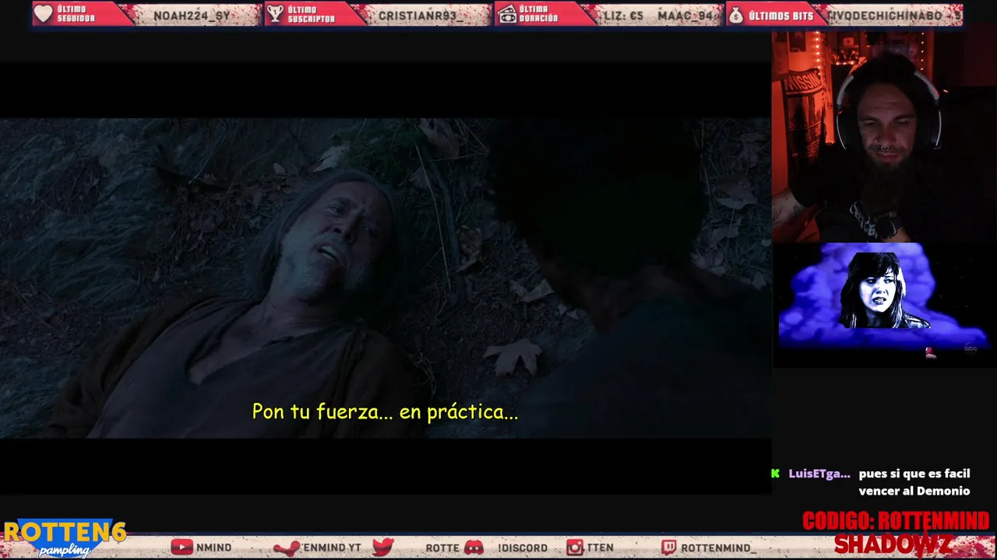Viewport: 997px width, 560px height.
Task: Click the YouTube icon in bottom bar
Action: (181, 548)
